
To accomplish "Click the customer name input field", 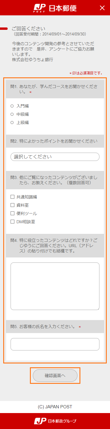I will (55, 344).
